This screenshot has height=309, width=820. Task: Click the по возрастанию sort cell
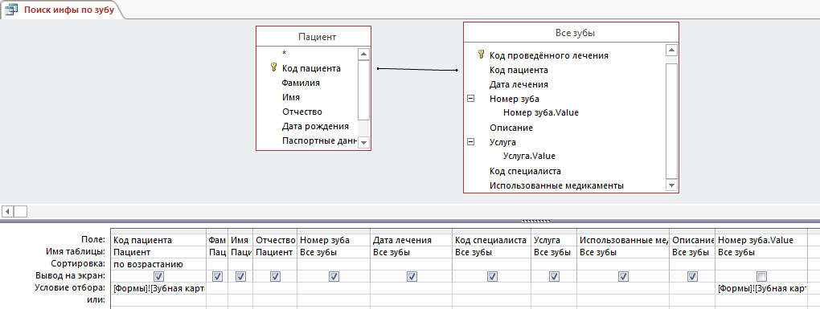(x=158, y=264)
